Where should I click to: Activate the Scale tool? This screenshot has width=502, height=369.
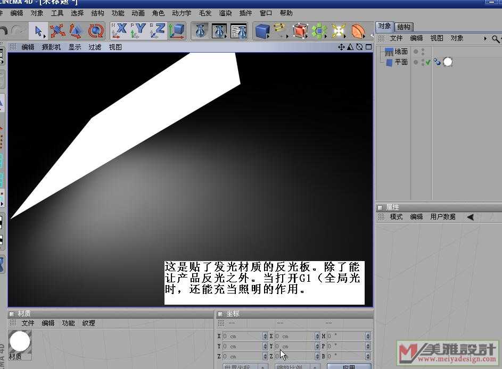pos(76,31)
